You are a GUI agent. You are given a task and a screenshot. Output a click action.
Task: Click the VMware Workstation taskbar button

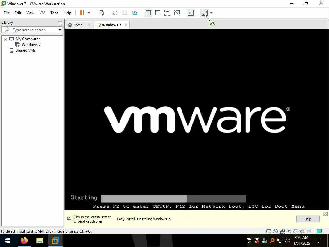(55, 241)
